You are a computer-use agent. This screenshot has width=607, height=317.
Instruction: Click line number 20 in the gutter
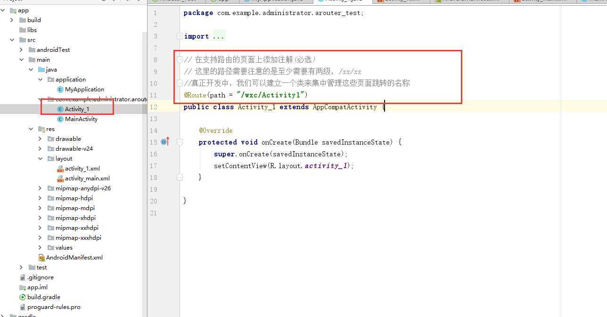[x=154, y=201]
